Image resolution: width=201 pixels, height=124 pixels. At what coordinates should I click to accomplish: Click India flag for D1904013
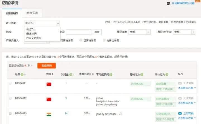[x=49, y=115]
